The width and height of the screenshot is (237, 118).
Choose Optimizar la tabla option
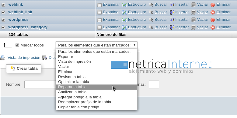(x=96, y=82)
